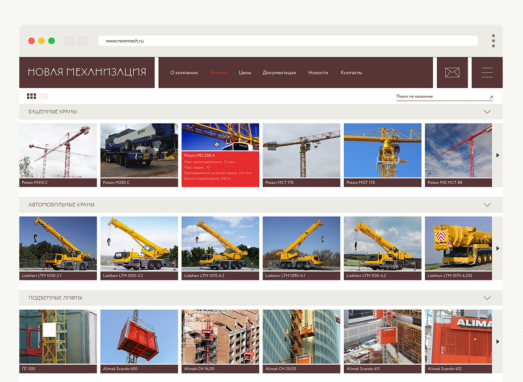Screen dimensions: 523x382
Task: Open the Potain MCT 178 thumbnail
Action: coord(302,155)
